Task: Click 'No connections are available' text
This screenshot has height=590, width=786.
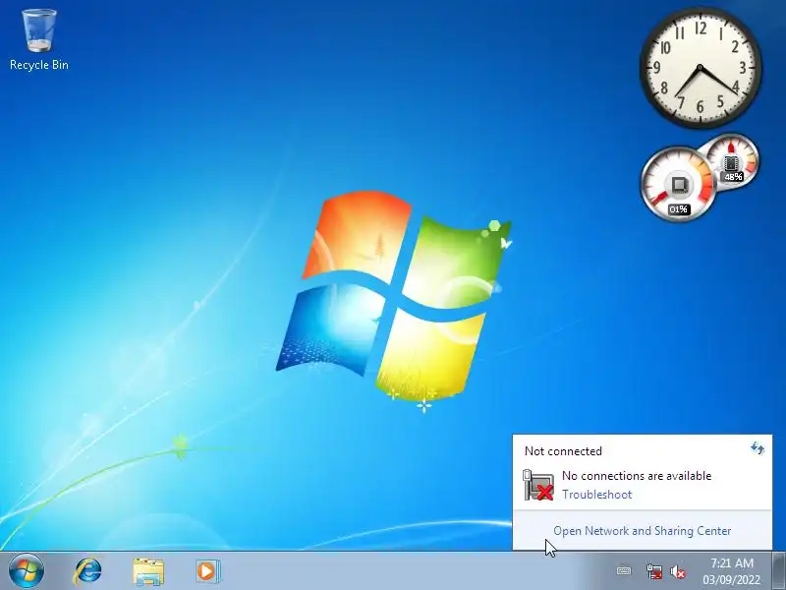Action: [x=637, y=476]
